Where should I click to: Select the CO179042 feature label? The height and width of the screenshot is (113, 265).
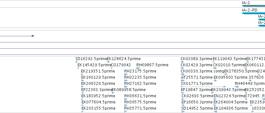[x=121, y=65]
